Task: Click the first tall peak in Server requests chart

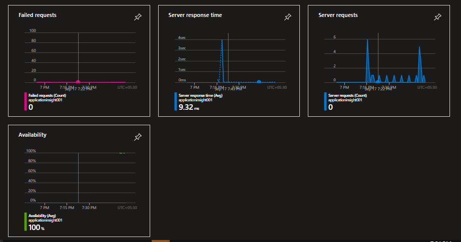Action: [367, 41]
